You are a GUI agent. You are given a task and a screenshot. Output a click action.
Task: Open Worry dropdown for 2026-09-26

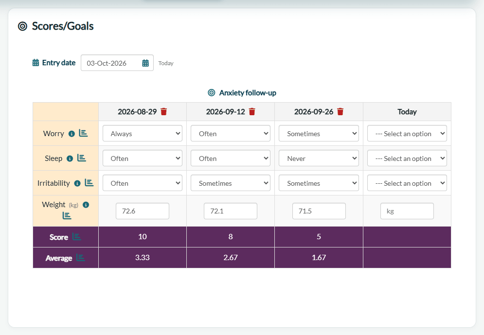pos(319,133)
